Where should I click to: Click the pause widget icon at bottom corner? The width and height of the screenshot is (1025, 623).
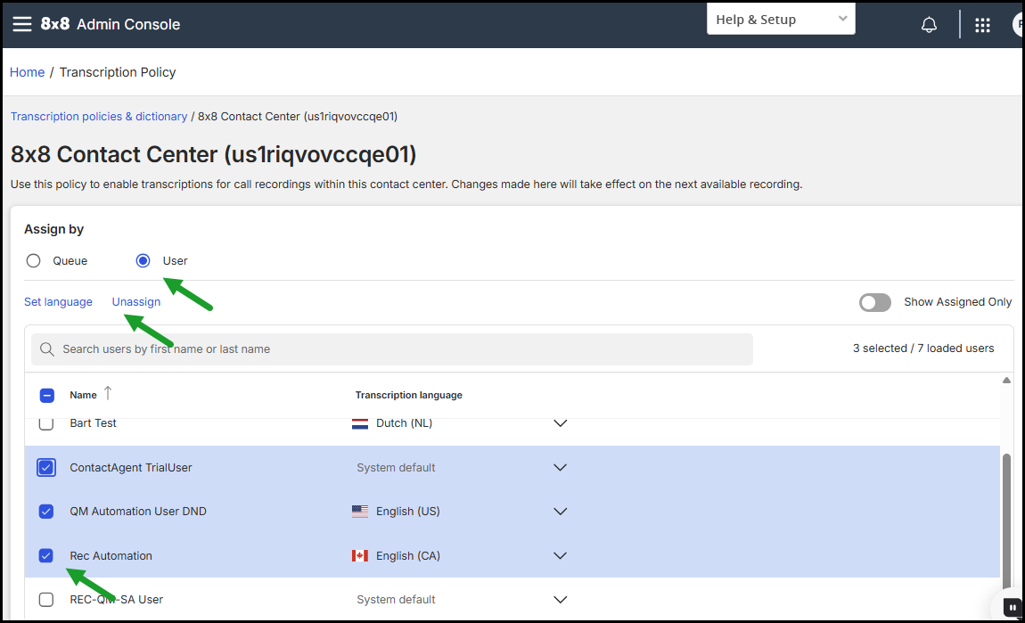point(1013,607)
